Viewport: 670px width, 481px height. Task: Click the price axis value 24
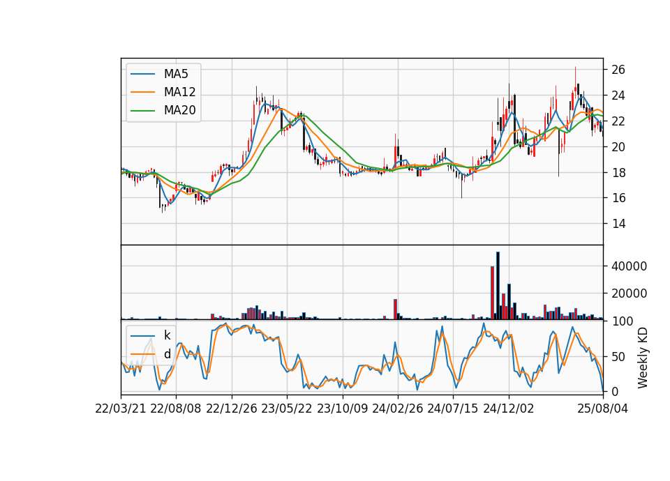618,96
